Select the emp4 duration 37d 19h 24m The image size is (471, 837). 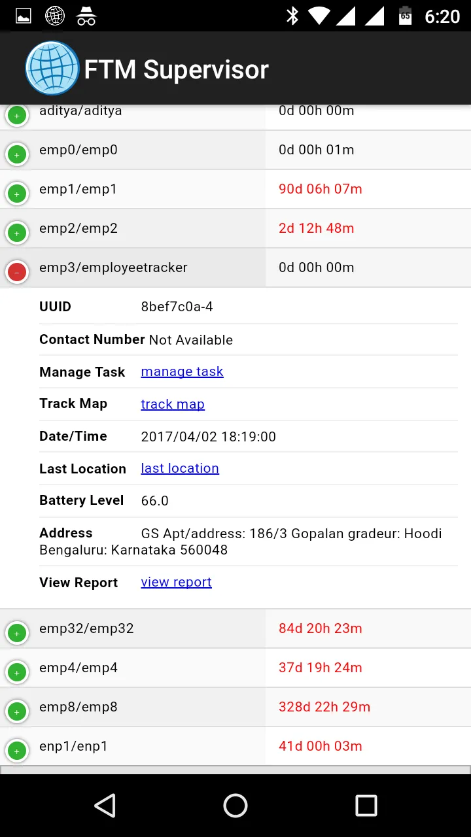[321, 668]
